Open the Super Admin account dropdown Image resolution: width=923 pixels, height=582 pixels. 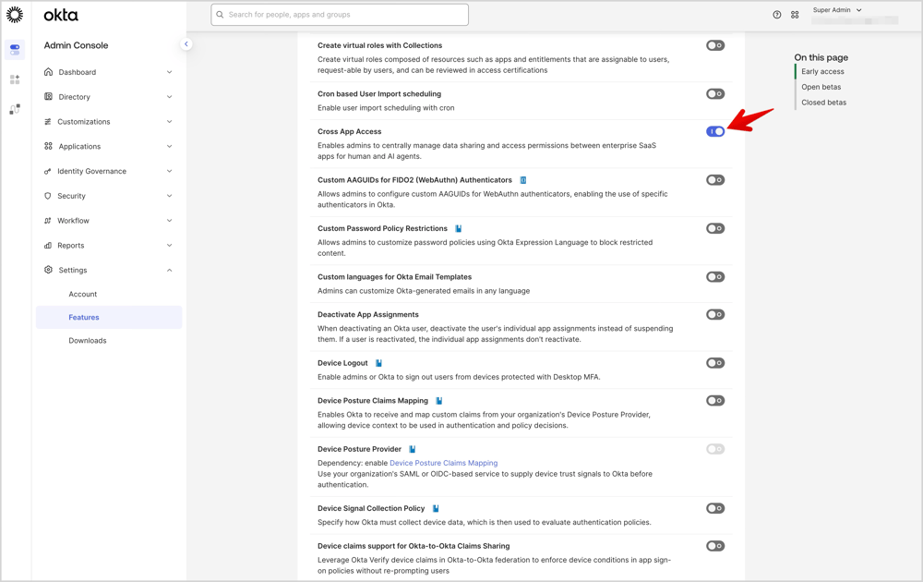pyautogui.click(x=837, y=10)
